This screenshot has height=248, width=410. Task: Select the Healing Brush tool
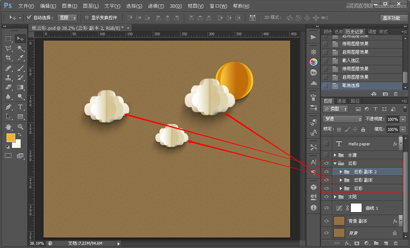(x=8, y=68)
